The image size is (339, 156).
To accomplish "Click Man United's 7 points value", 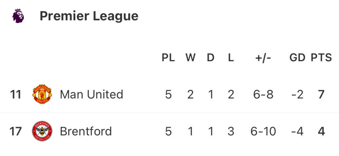I will click(x=321, y=94).
